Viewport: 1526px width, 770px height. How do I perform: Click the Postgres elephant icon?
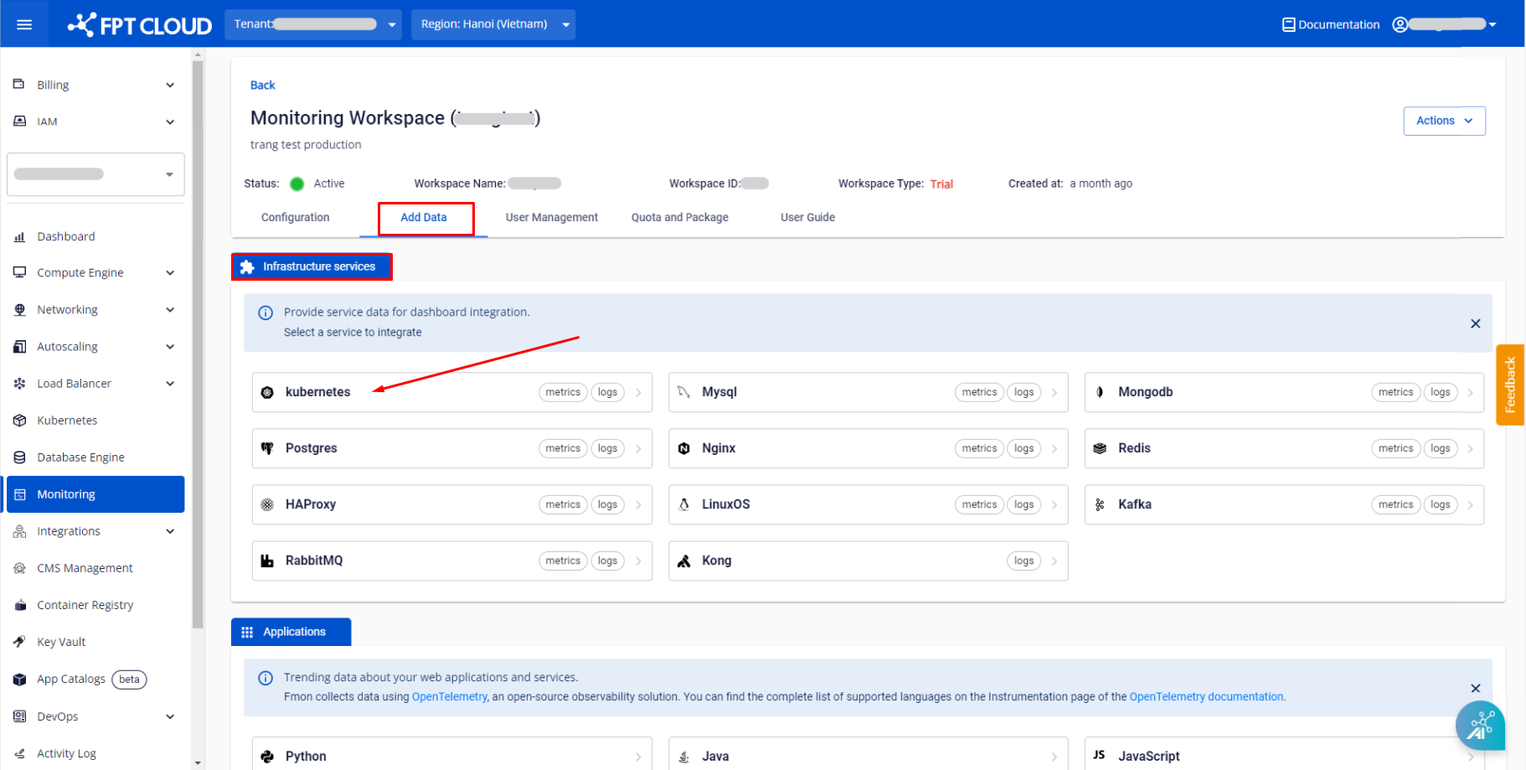pos(267,448)
